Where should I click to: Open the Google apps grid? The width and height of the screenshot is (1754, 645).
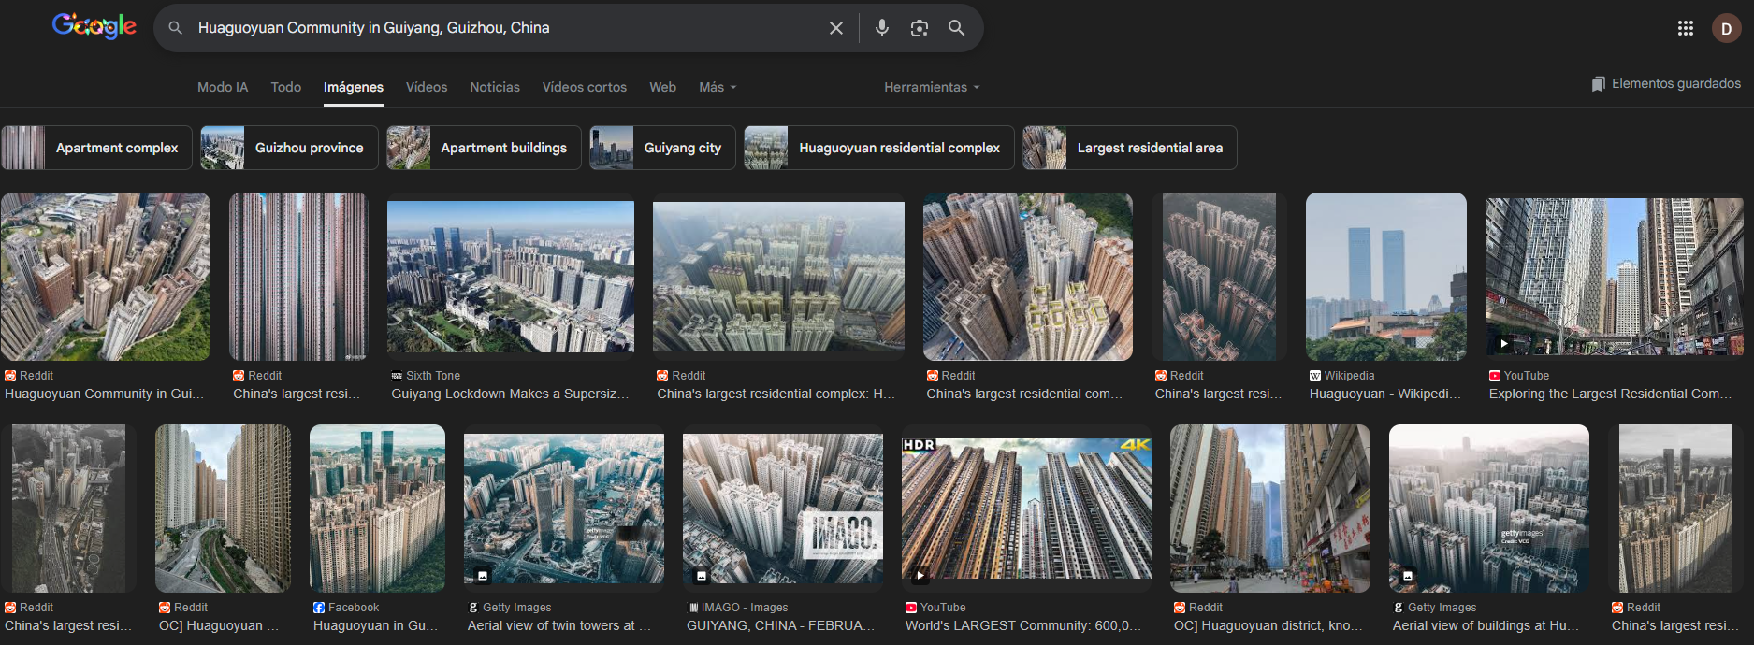click(x=1685, y=28)
